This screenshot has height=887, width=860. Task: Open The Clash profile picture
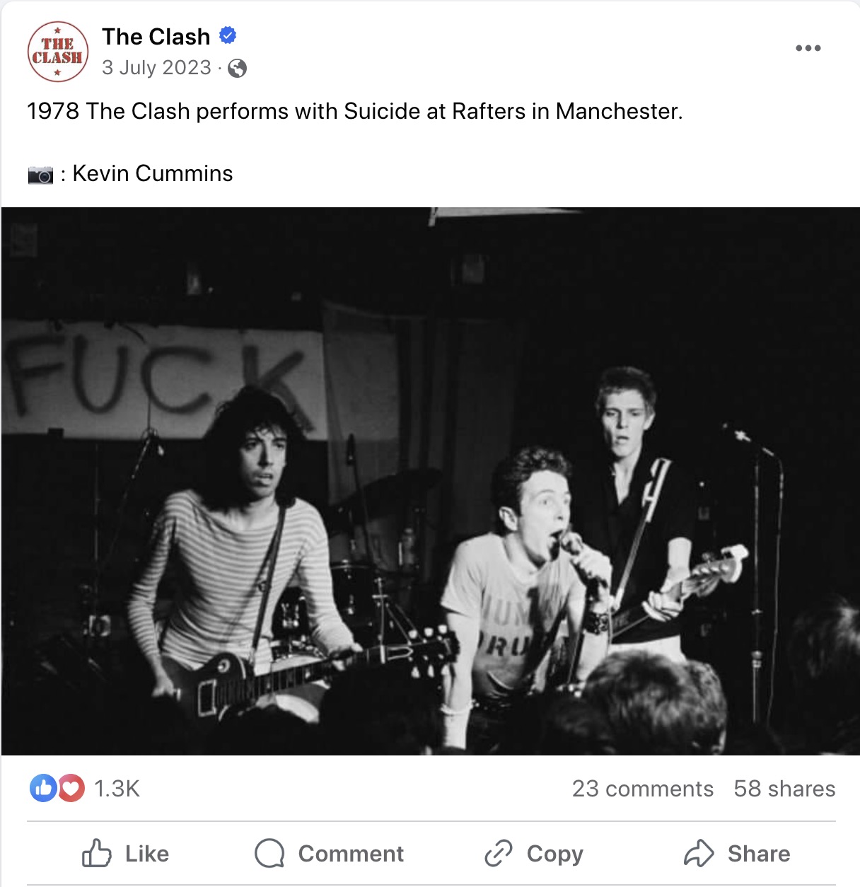tap(58, 52)
